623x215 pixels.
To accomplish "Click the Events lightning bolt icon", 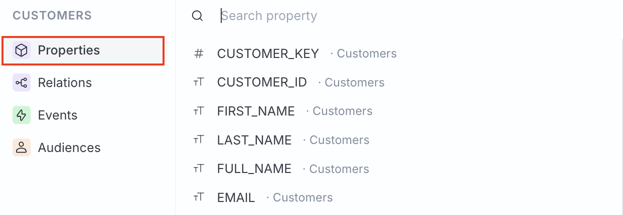I will point(22,115).
